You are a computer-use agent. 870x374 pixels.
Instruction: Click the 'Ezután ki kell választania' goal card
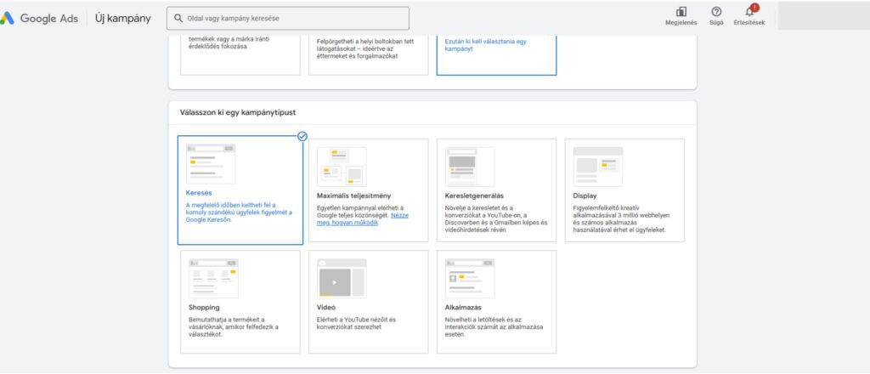coord(496,53)
